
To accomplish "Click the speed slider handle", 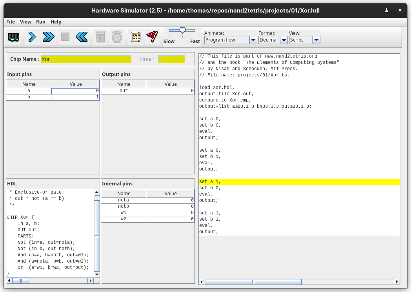I will click(182, 30).
